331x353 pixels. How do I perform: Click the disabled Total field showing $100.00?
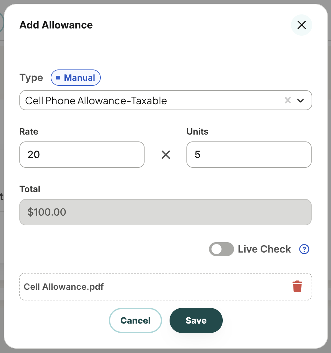click(165, 212)
